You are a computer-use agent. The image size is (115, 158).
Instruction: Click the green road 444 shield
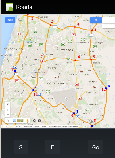pyautogui.click(x=95, y=46)
